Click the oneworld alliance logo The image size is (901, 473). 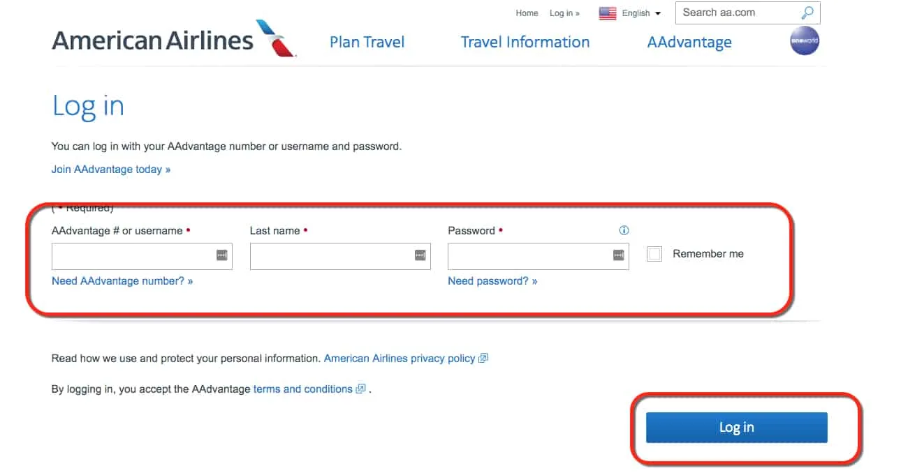tap(804, 41)
